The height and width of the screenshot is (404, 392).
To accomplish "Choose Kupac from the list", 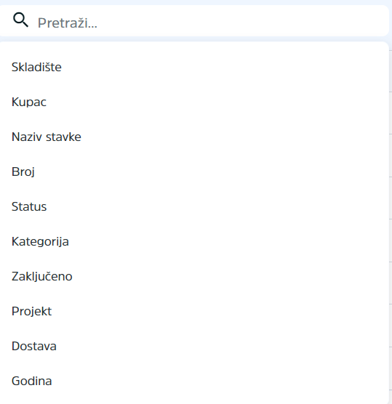I will pyautogui.click(x=194, y=102).
